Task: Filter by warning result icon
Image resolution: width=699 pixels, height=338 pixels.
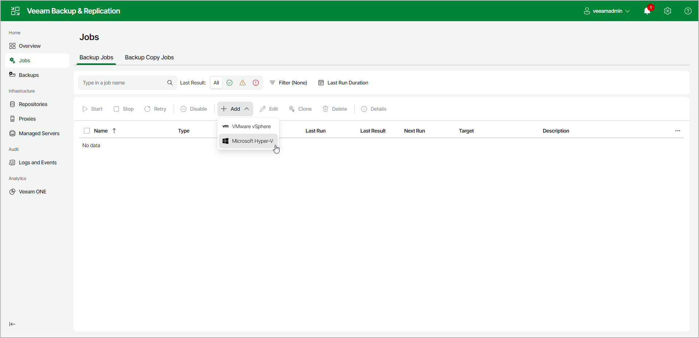Action: tap(243, 83)
